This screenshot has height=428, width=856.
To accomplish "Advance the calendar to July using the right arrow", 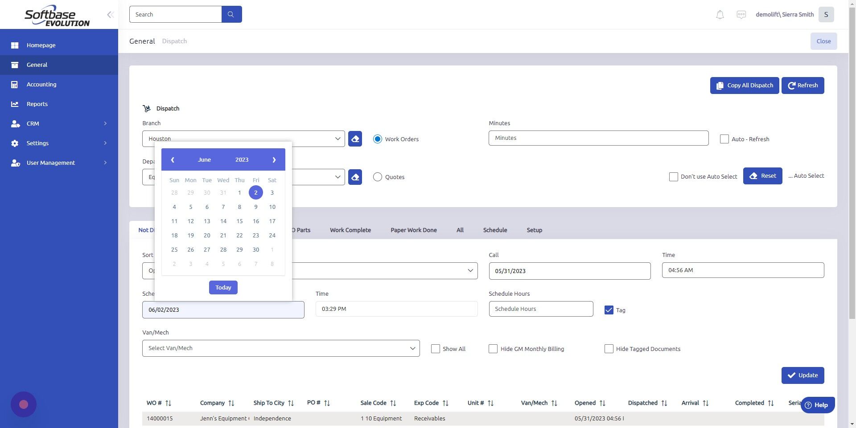I will point(274,159).
